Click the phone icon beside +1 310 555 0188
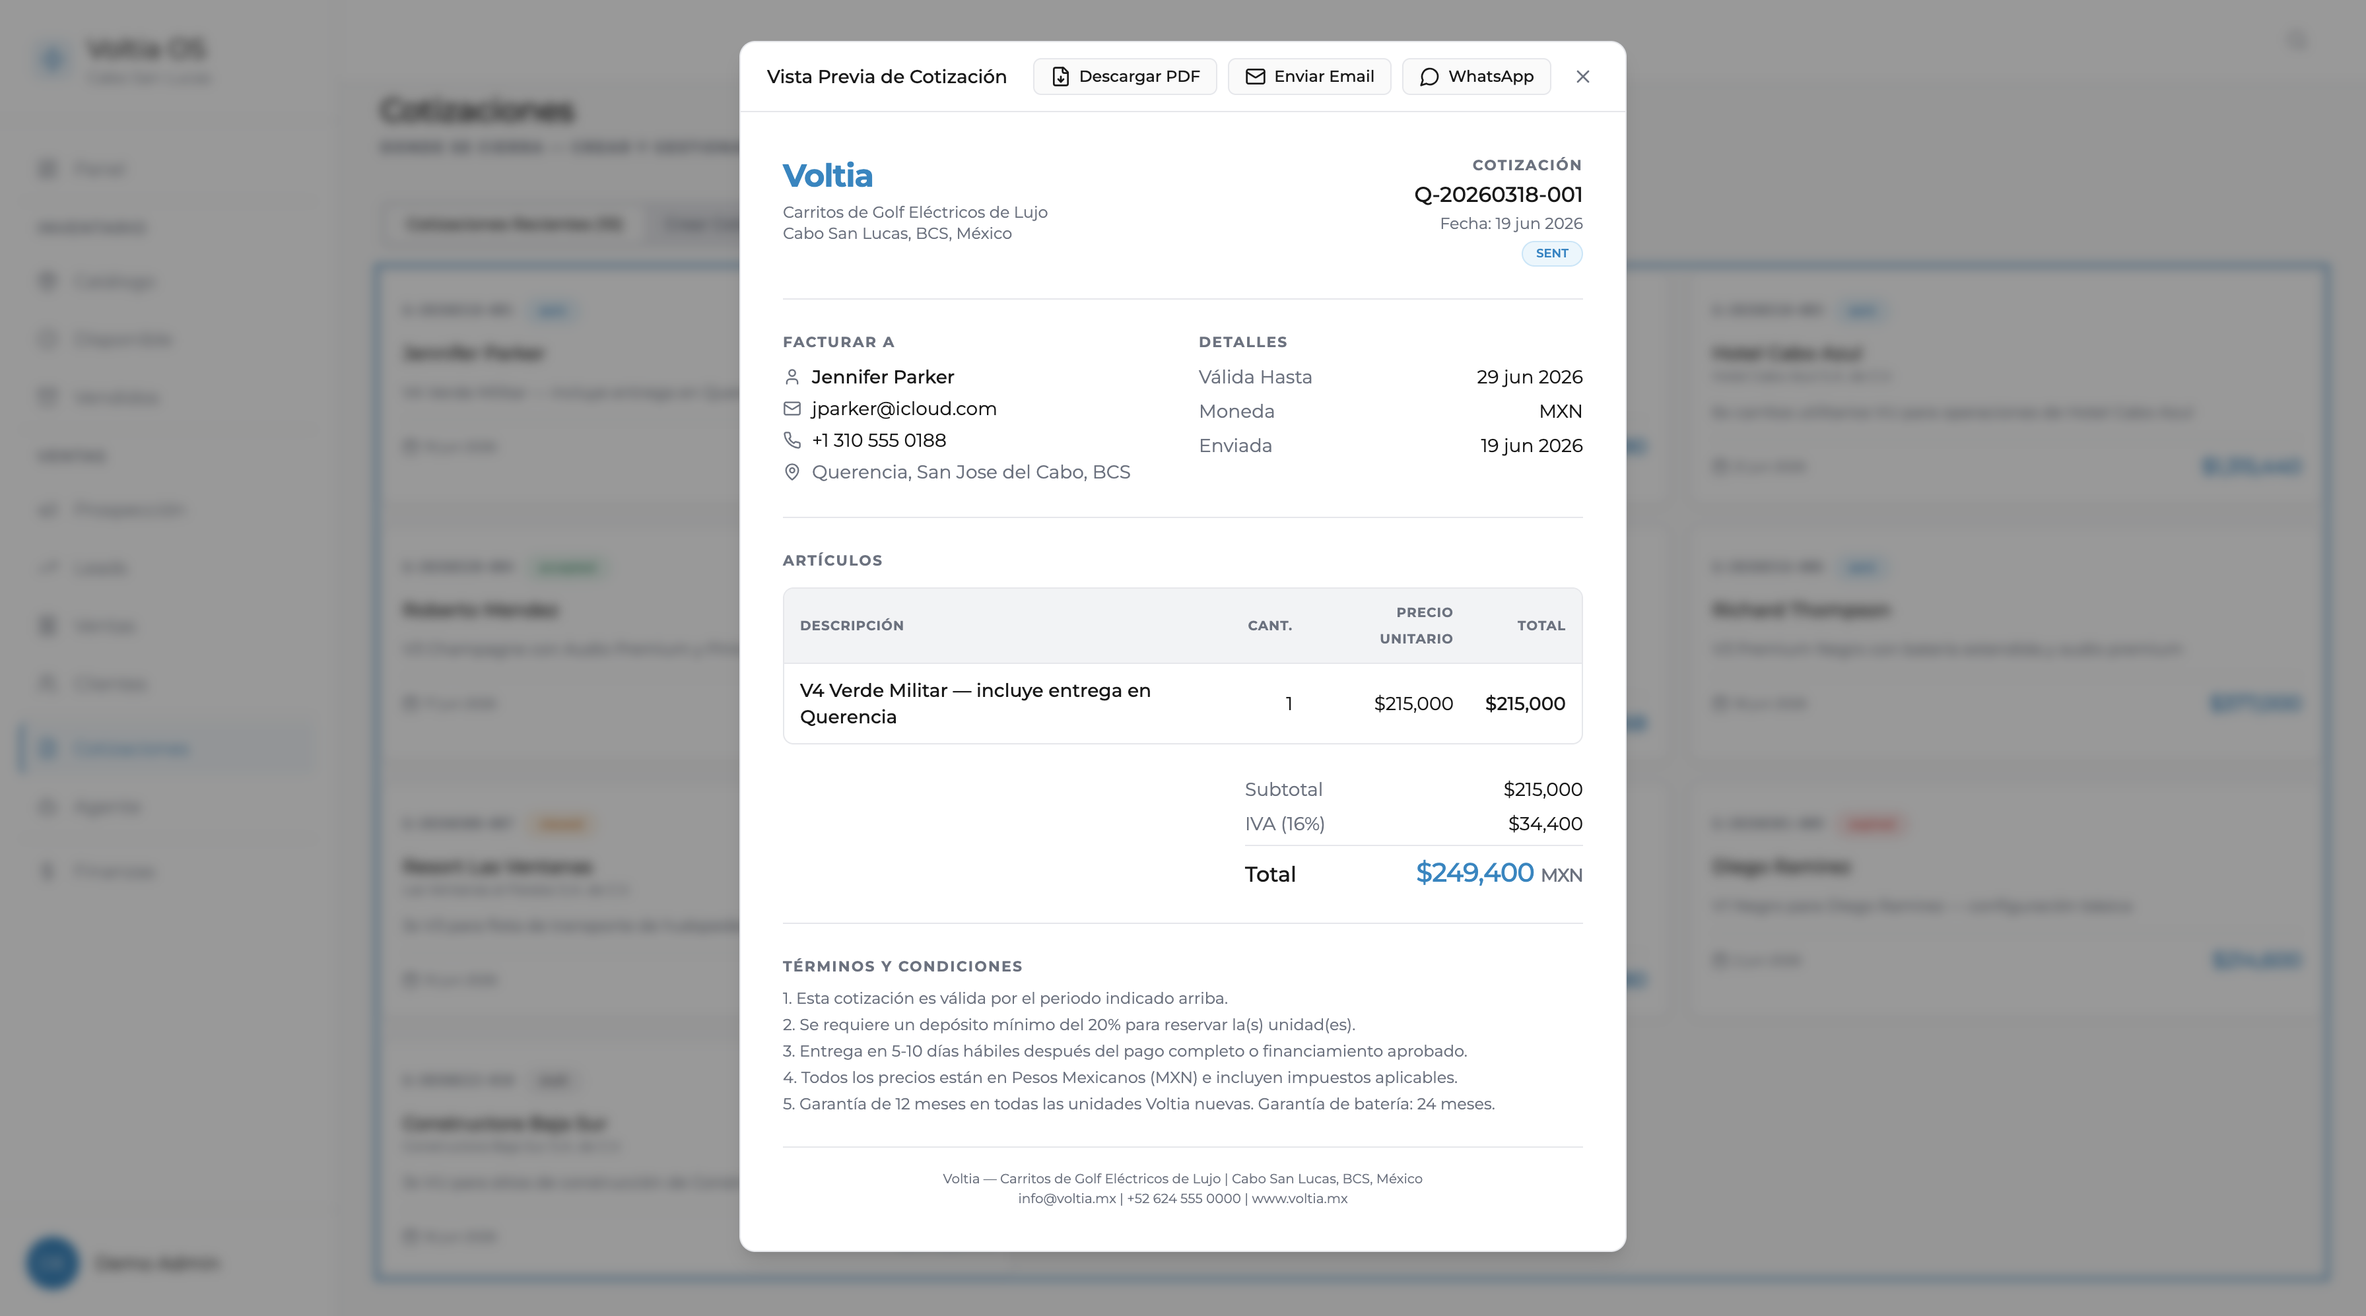This screenshot has height=1316, width=2366. click(792, 440)
